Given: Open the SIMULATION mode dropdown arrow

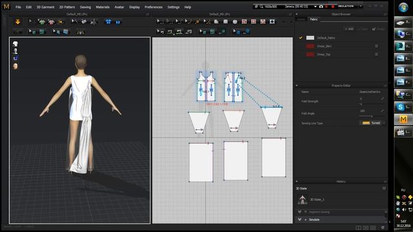Looking at the screenshot, I should click(x=360, y=6).
